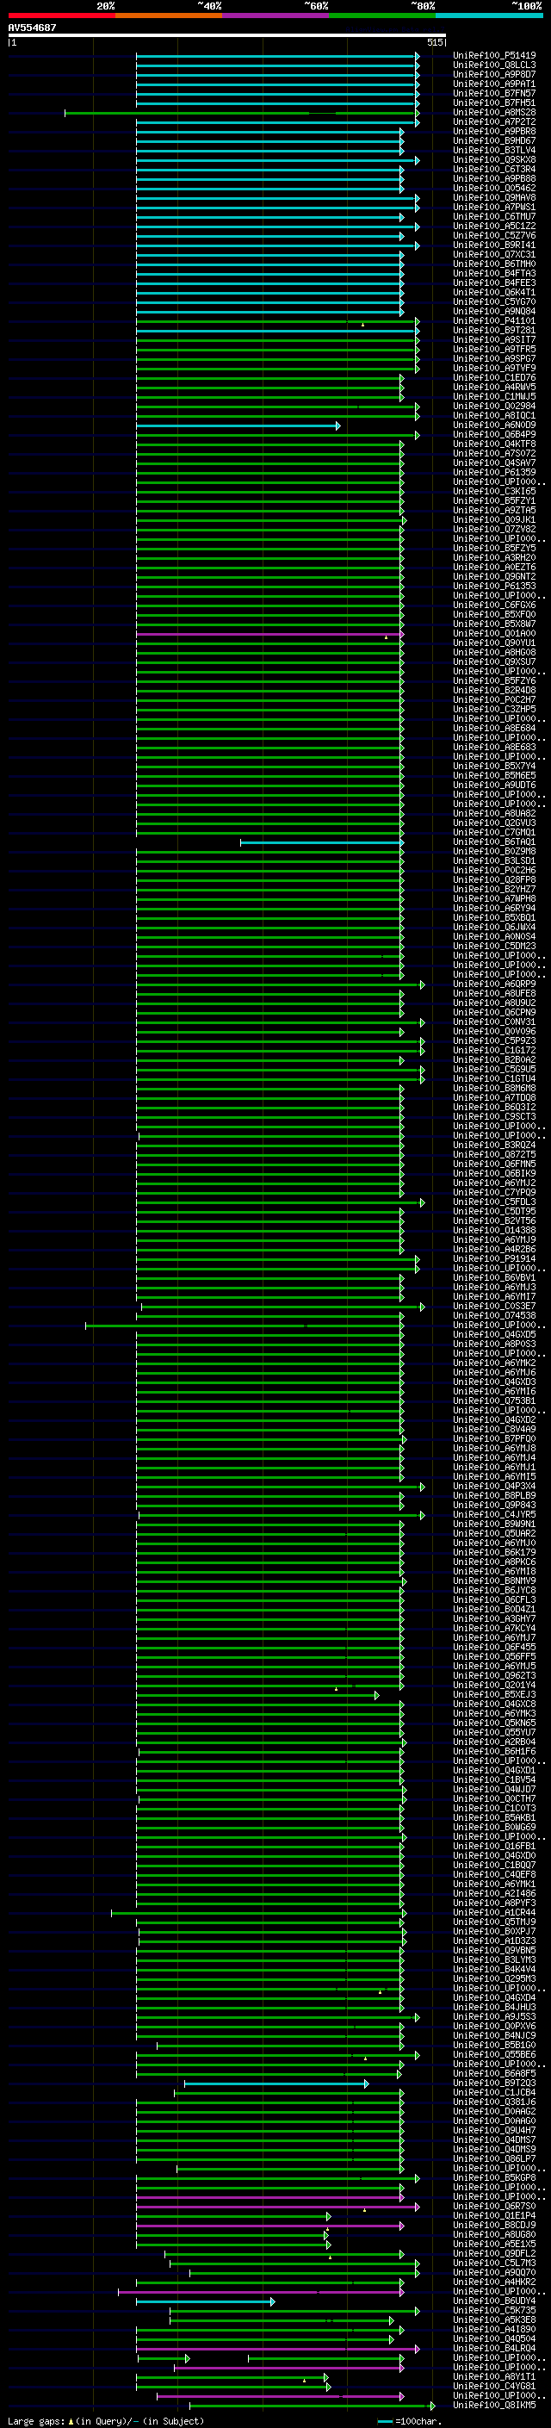Select the UniRef100_B9RI41 label
This screenshot has width=551, height=2428.
[494, 245]
